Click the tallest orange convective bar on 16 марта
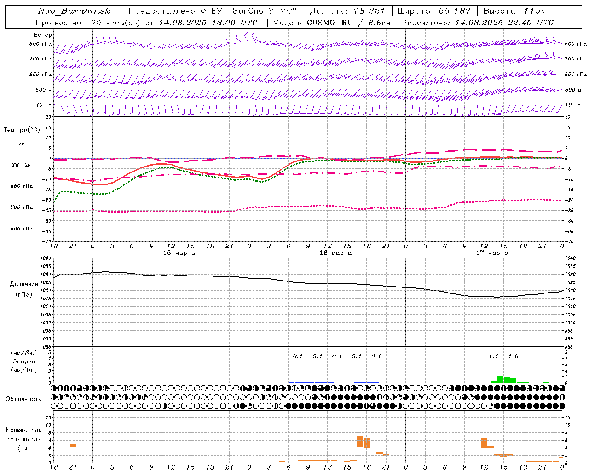The image size is (589, 471). [360, 441]
